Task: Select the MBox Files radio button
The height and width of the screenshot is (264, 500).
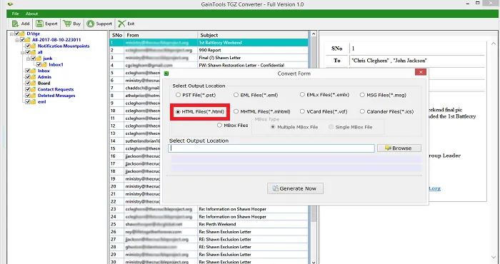Action: click(219, 125)
